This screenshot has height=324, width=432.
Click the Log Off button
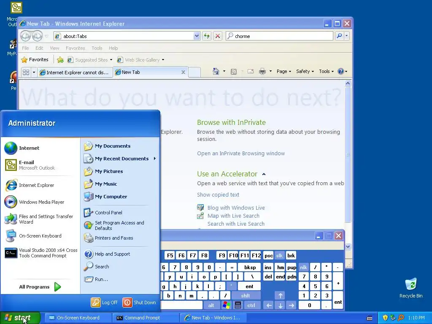pos(105,302)
